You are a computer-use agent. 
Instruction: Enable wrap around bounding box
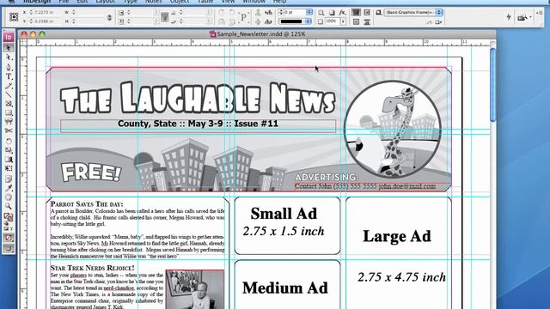click(x=367, y=13)
